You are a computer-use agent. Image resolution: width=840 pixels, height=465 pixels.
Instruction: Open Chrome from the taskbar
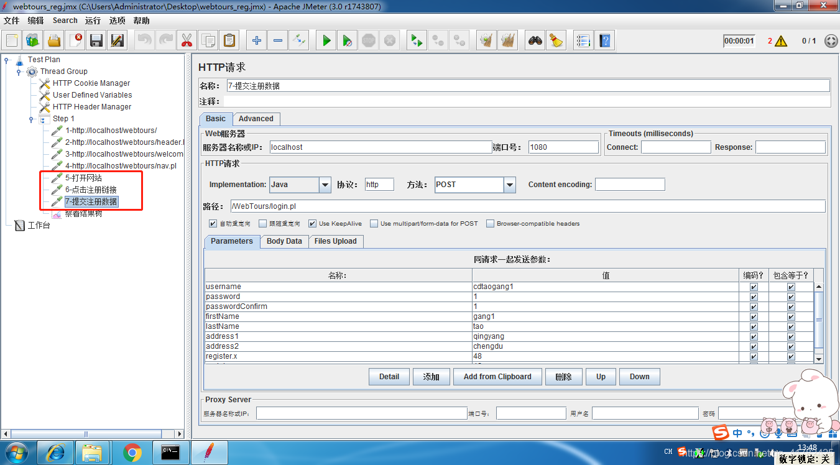click(132, 453)
